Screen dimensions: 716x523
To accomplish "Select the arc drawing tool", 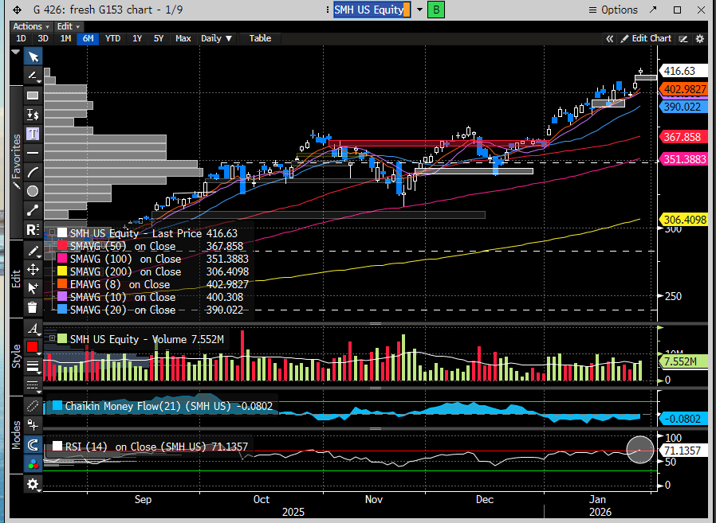I will (33, 171).
